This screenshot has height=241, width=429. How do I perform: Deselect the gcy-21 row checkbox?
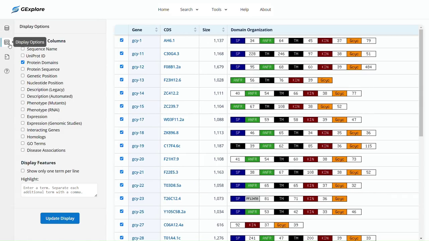coord(122,172)
